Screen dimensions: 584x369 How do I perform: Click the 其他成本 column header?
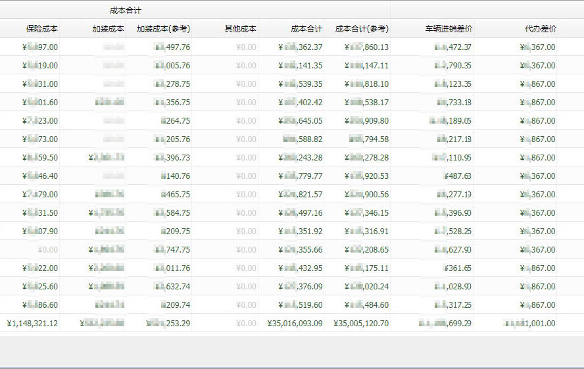pyautogui.click(x=240, y=29)
